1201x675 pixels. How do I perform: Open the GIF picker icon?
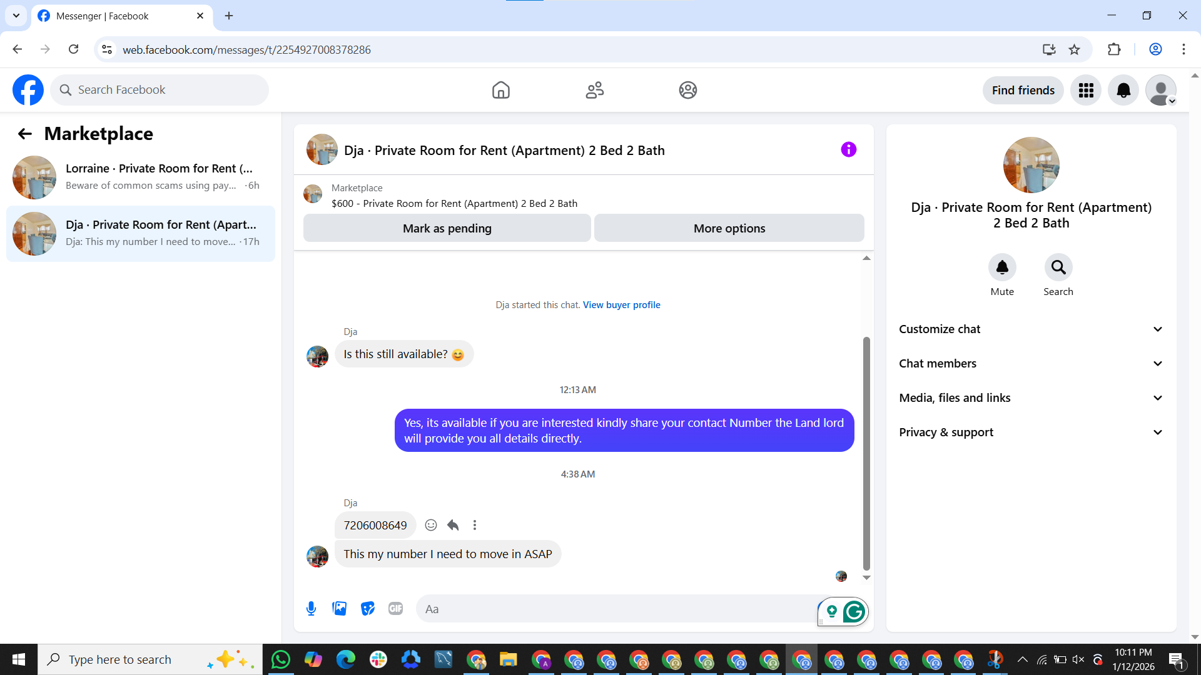pos(395,609)
